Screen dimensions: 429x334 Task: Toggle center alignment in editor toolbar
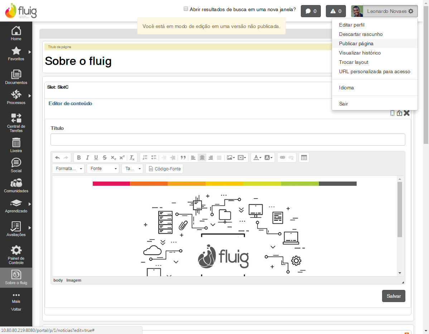202,157
